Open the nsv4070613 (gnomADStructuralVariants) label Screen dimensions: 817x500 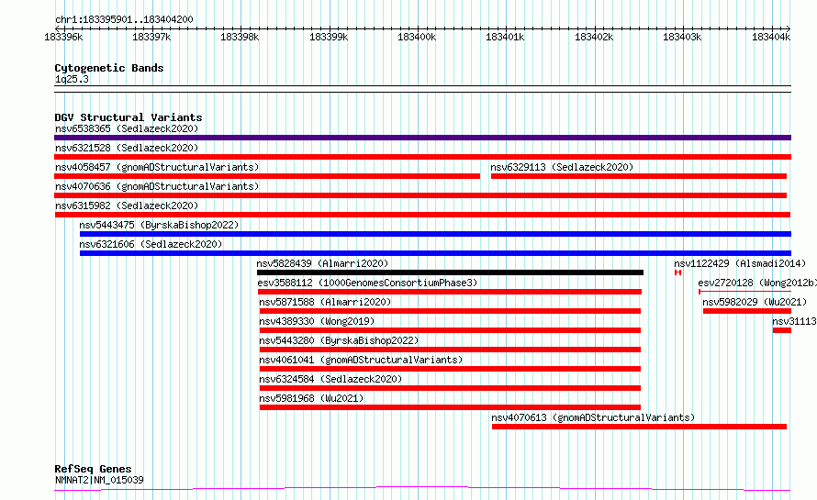point(593,417)
